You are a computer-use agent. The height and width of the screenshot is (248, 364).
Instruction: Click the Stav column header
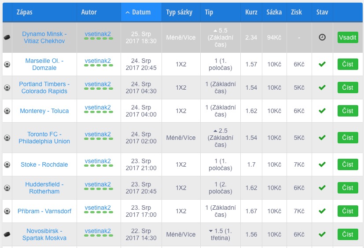(322, 12)
